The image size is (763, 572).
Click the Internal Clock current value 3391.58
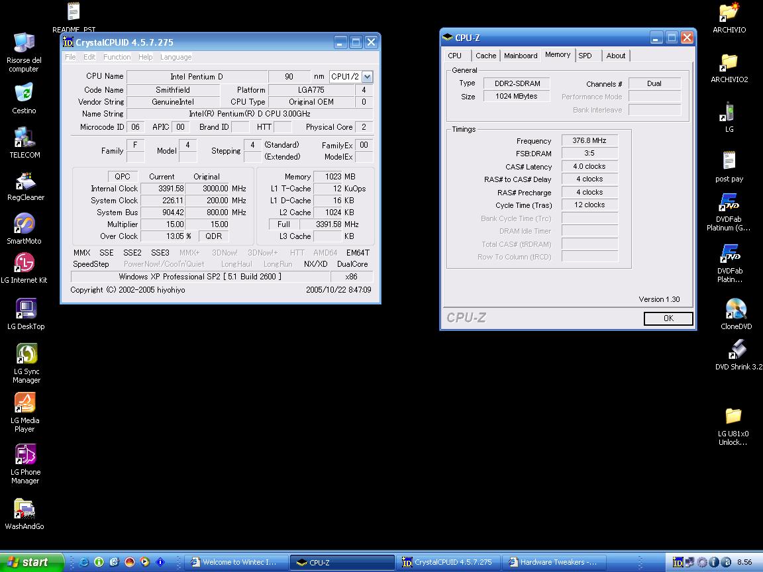[x=162, y=189]
